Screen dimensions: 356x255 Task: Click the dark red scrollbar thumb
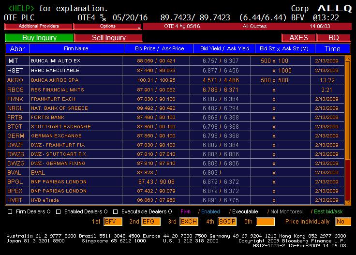[348, 180]
